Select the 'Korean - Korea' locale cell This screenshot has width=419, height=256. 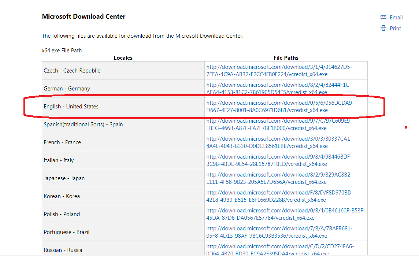[123, 196]
